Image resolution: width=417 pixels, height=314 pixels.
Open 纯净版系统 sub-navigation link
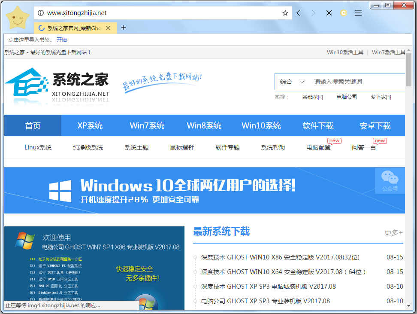click(x=88, y=147)
